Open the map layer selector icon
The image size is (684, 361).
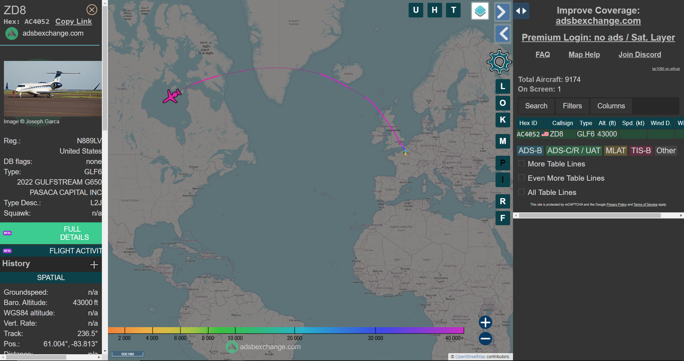(x=480, y=11)
